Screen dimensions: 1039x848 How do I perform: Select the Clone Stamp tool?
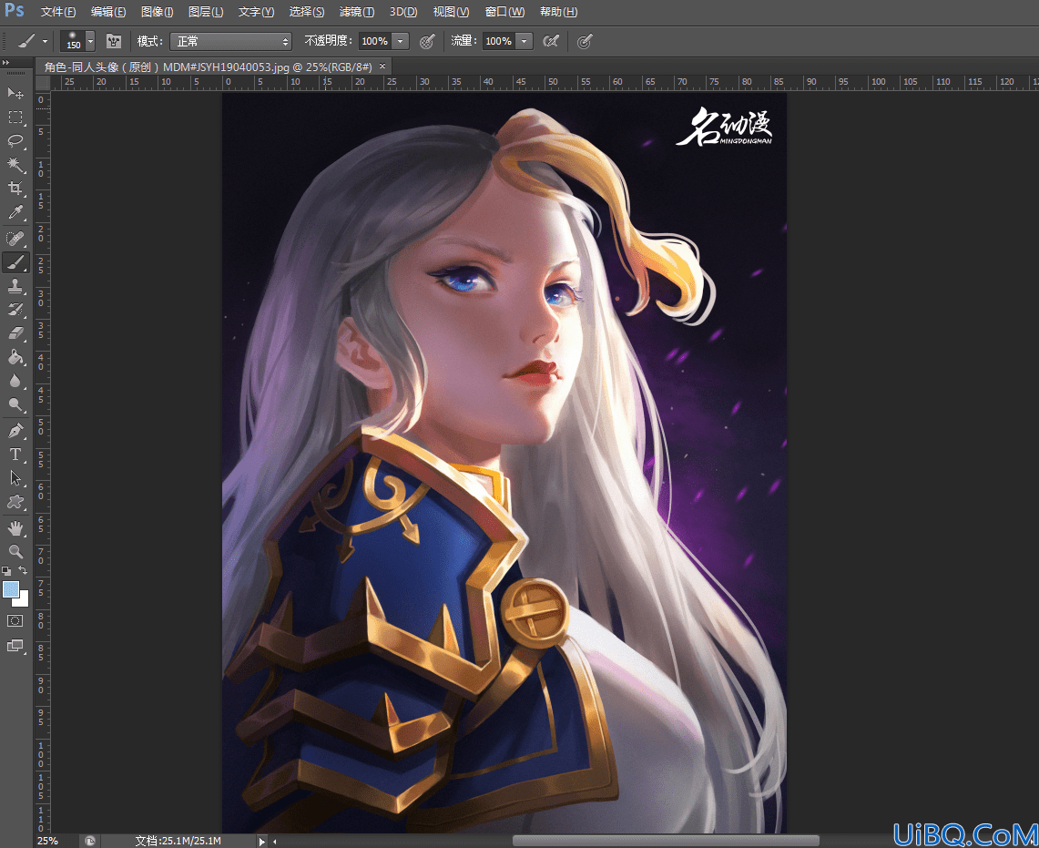(15, 286)
